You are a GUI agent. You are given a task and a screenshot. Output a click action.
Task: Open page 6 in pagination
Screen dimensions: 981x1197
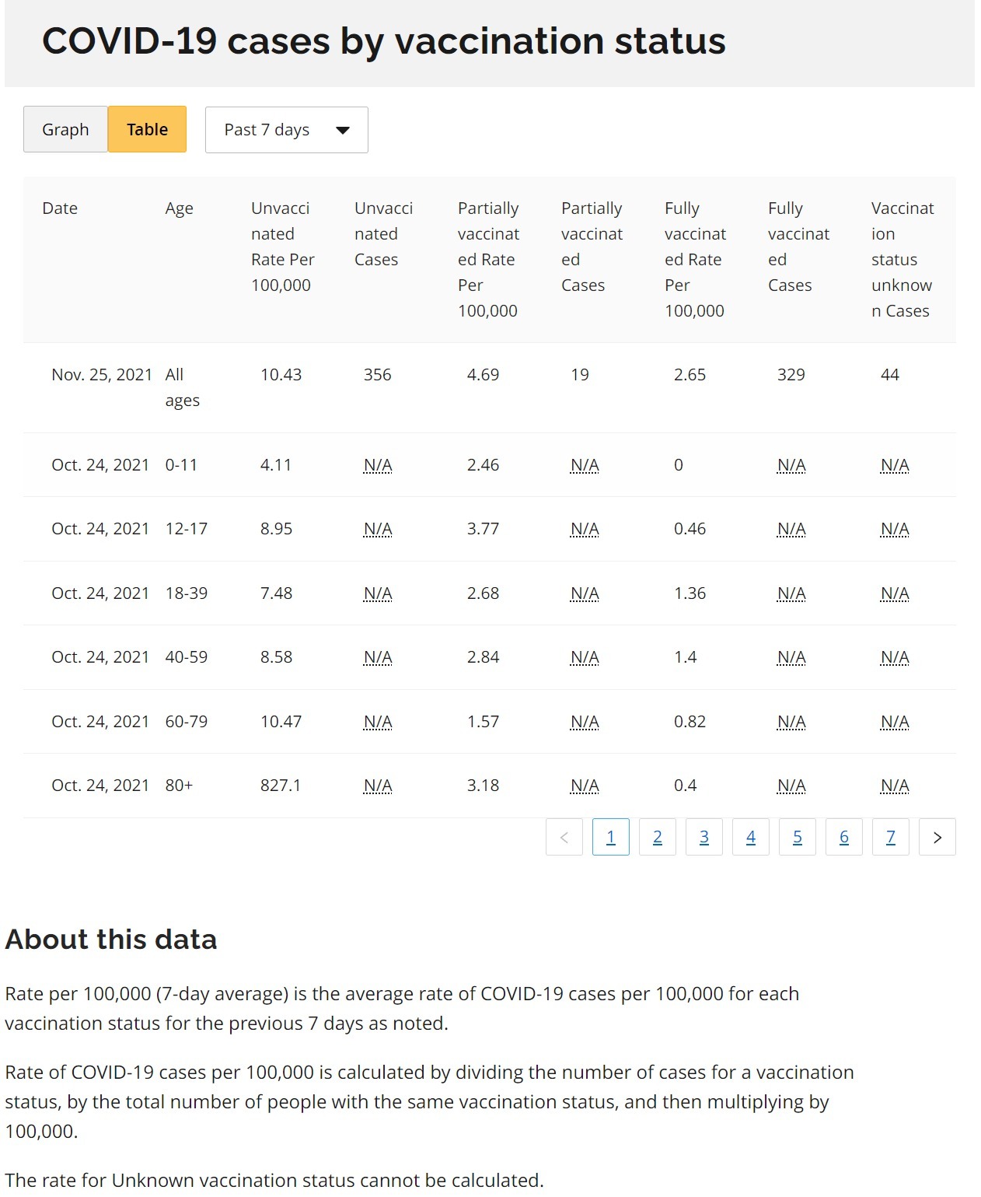844,837
